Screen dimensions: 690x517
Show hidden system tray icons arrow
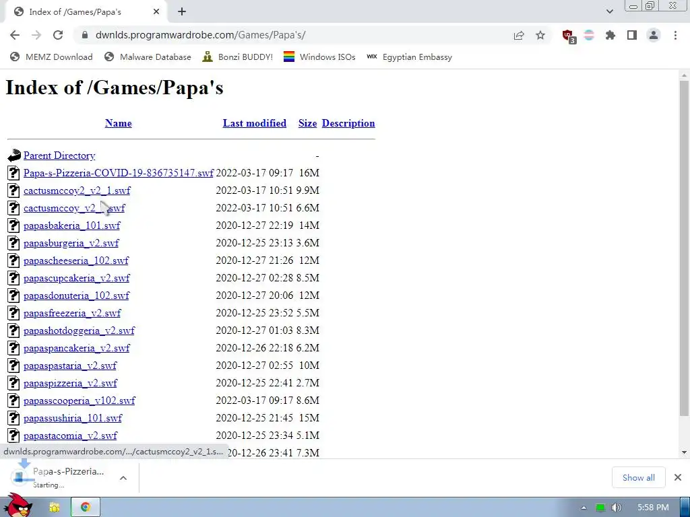584,508
